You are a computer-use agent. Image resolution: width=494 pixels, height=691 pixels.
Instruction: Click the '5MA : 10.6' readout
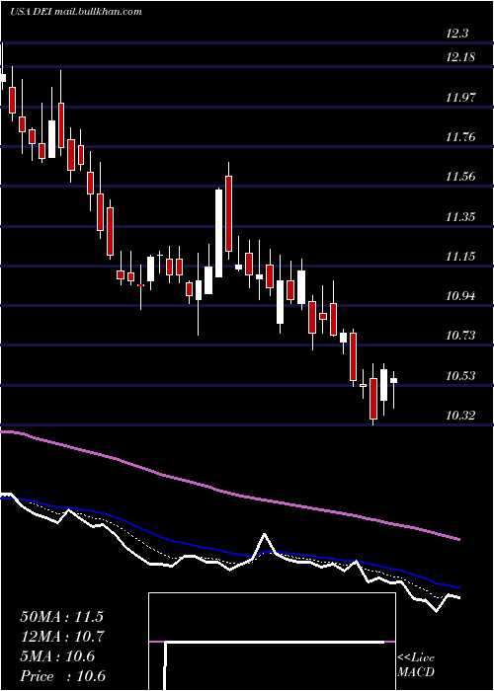pyautogui.click(x=57, y=656)
